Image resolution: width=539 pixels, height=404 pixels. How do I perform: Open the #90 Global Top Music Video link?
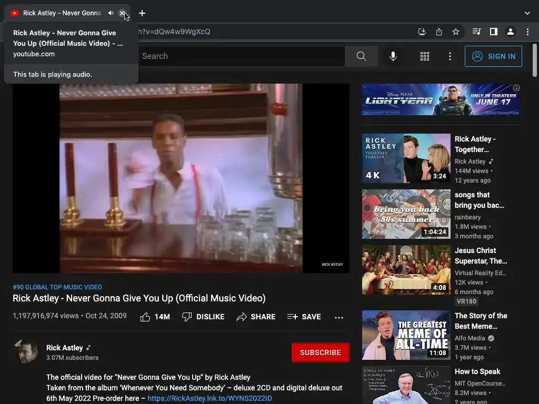coord(57,287)
